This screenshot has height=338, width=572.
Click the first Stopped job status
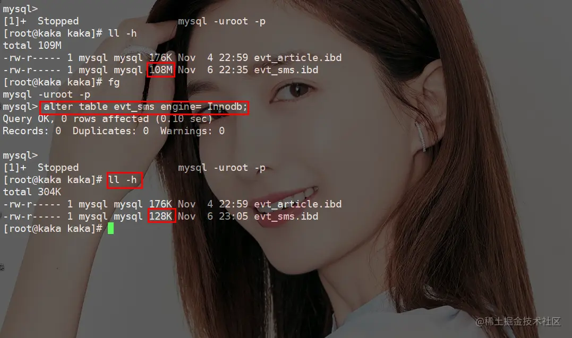coord(58,21)
